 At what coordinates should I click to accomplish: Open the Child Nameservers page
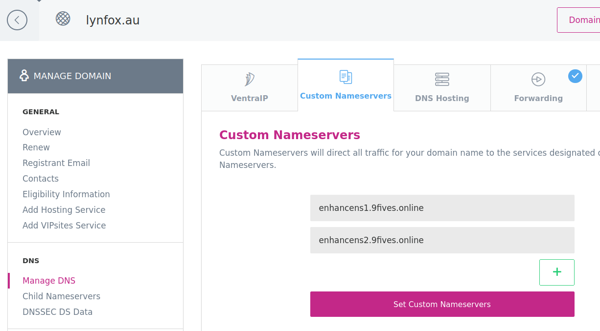(x=61, y=296)
